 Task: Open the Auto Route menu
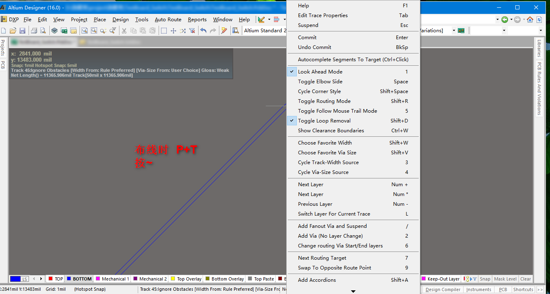(x=168, y=20)
